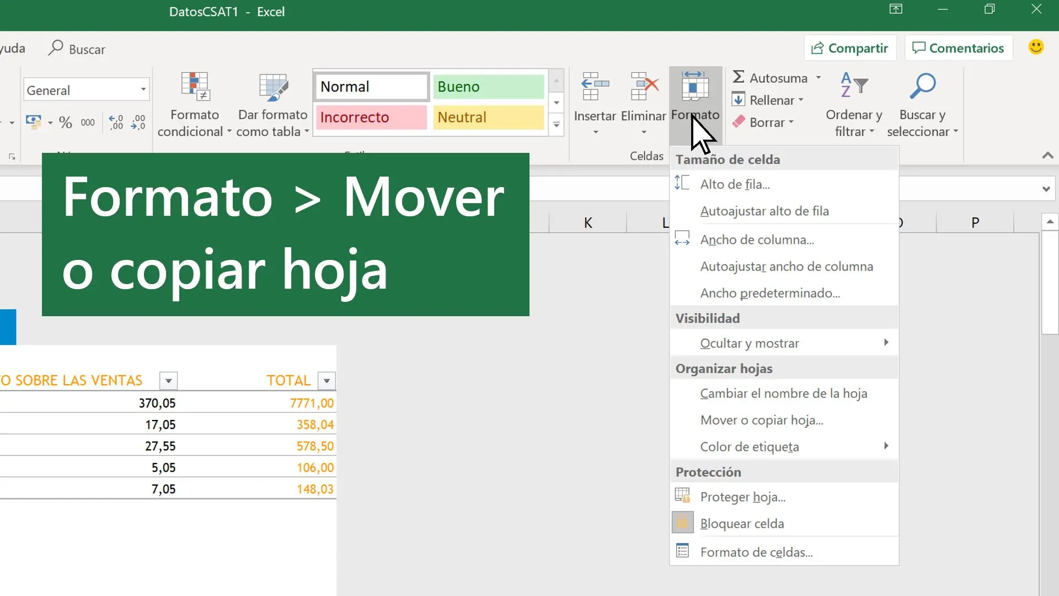Click the Borrar eraser icon

(x=739, y=122)
